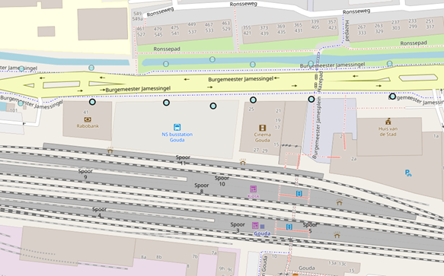Select the Ronsseweg label next to number 549
Viewport: 444px width, 276px height.
coord(160,12)
